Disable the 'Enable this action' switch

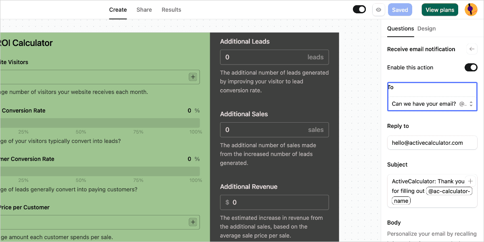coord(471,67)
